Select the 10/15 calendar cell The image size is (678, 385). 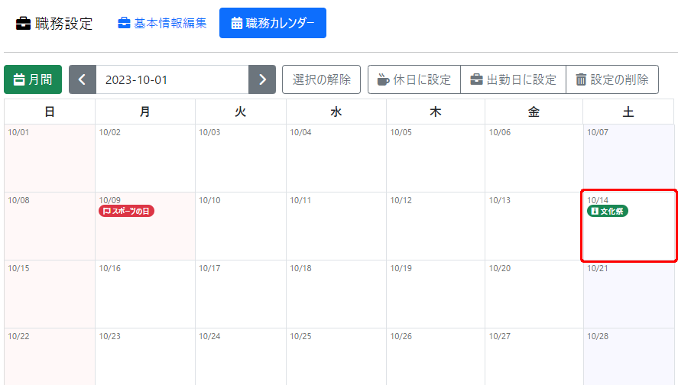pos(50,294)
